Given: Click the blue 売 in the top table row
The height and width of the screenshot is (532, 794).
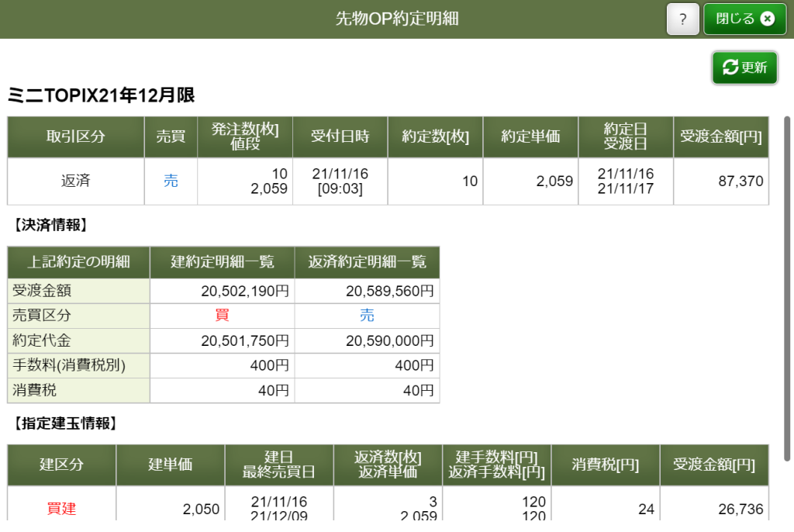Looking at the screenshot, I should pyautogui.click(x=171, y=181).
